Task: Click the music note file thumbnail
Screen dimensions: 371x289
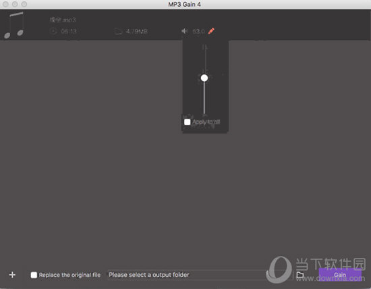Action: tap(14, 25)
